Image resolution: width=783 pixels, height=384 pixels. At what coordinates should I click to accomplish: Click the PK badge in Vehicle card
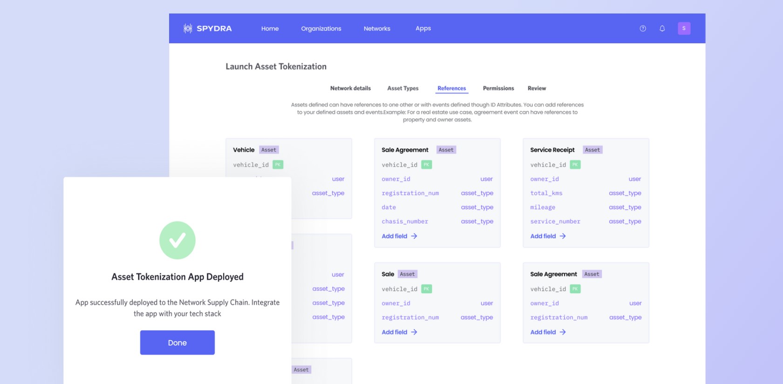(x=278, y=165)
